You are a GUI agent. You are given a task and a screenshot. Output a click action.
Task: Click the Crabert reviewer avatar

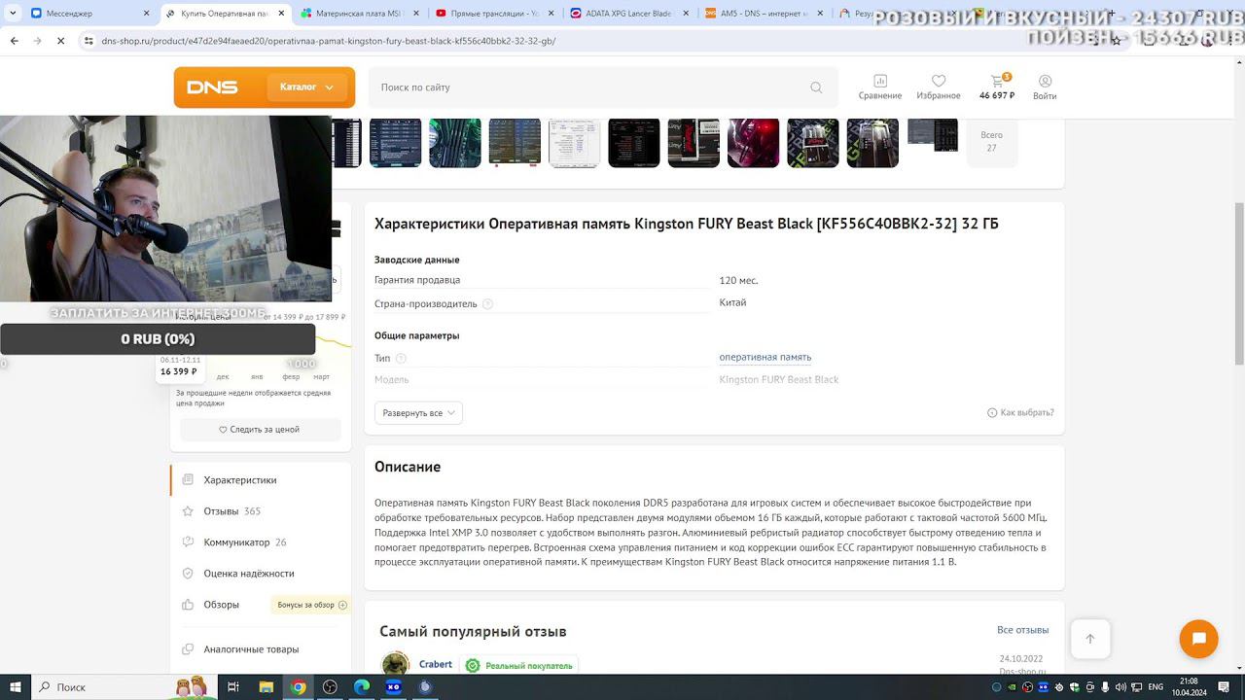click(x=395, y=664)
